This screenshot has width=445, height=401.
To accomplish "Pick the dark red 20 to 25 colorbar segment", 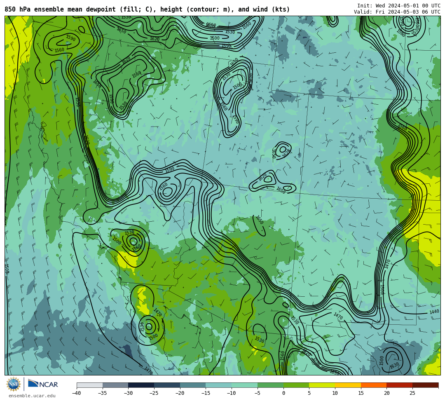I will tap(400, 385).
